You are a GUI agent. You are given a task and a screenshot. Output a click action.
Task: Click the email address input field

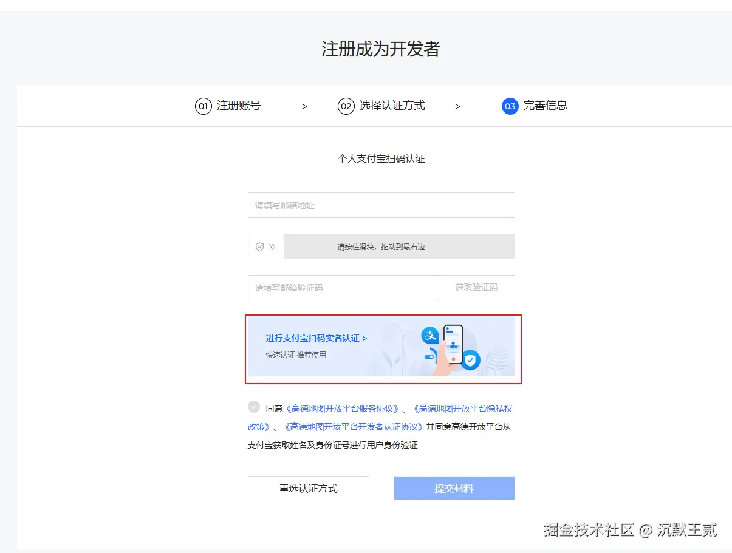click(x=381, y=205)
